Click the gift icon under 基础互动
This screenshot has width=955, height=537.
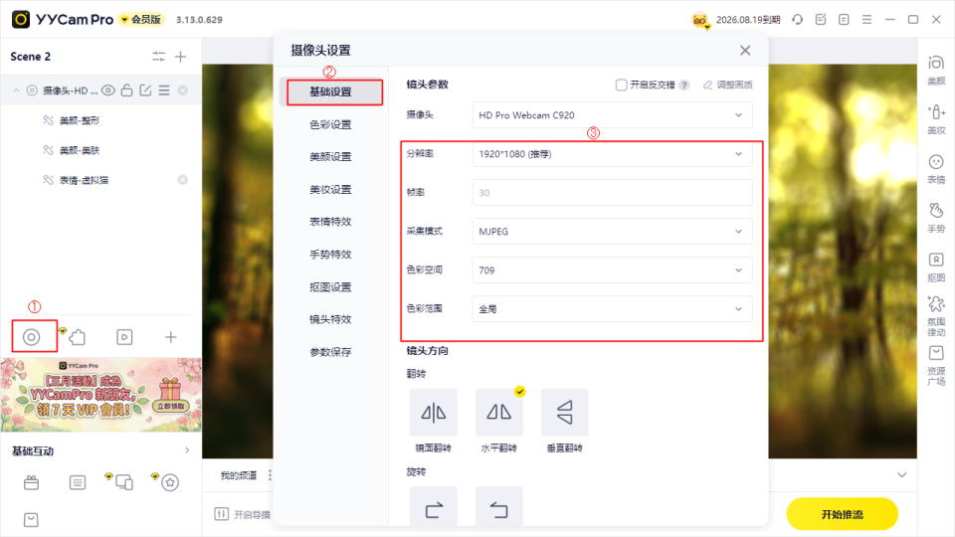click(x=32, y=482)
